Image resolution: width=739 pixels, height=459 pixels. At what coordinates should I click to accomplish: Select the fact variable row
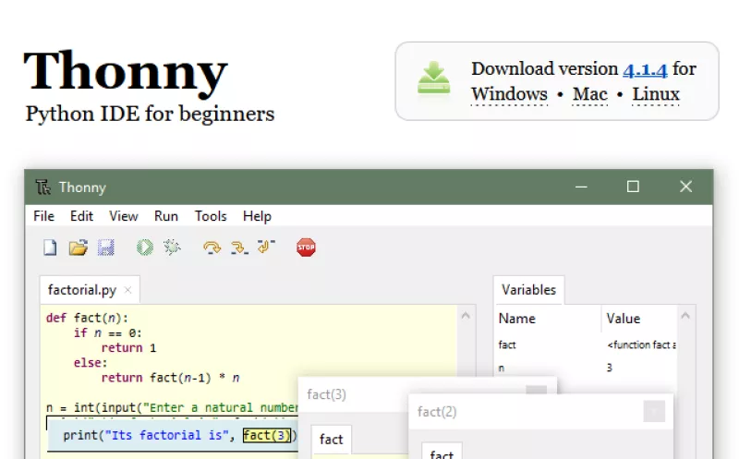coord(587,345)
